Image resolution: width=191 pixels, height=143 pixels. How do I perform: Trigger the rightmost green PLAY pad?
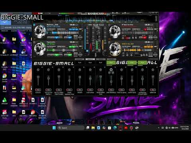(x=142, y=63)
